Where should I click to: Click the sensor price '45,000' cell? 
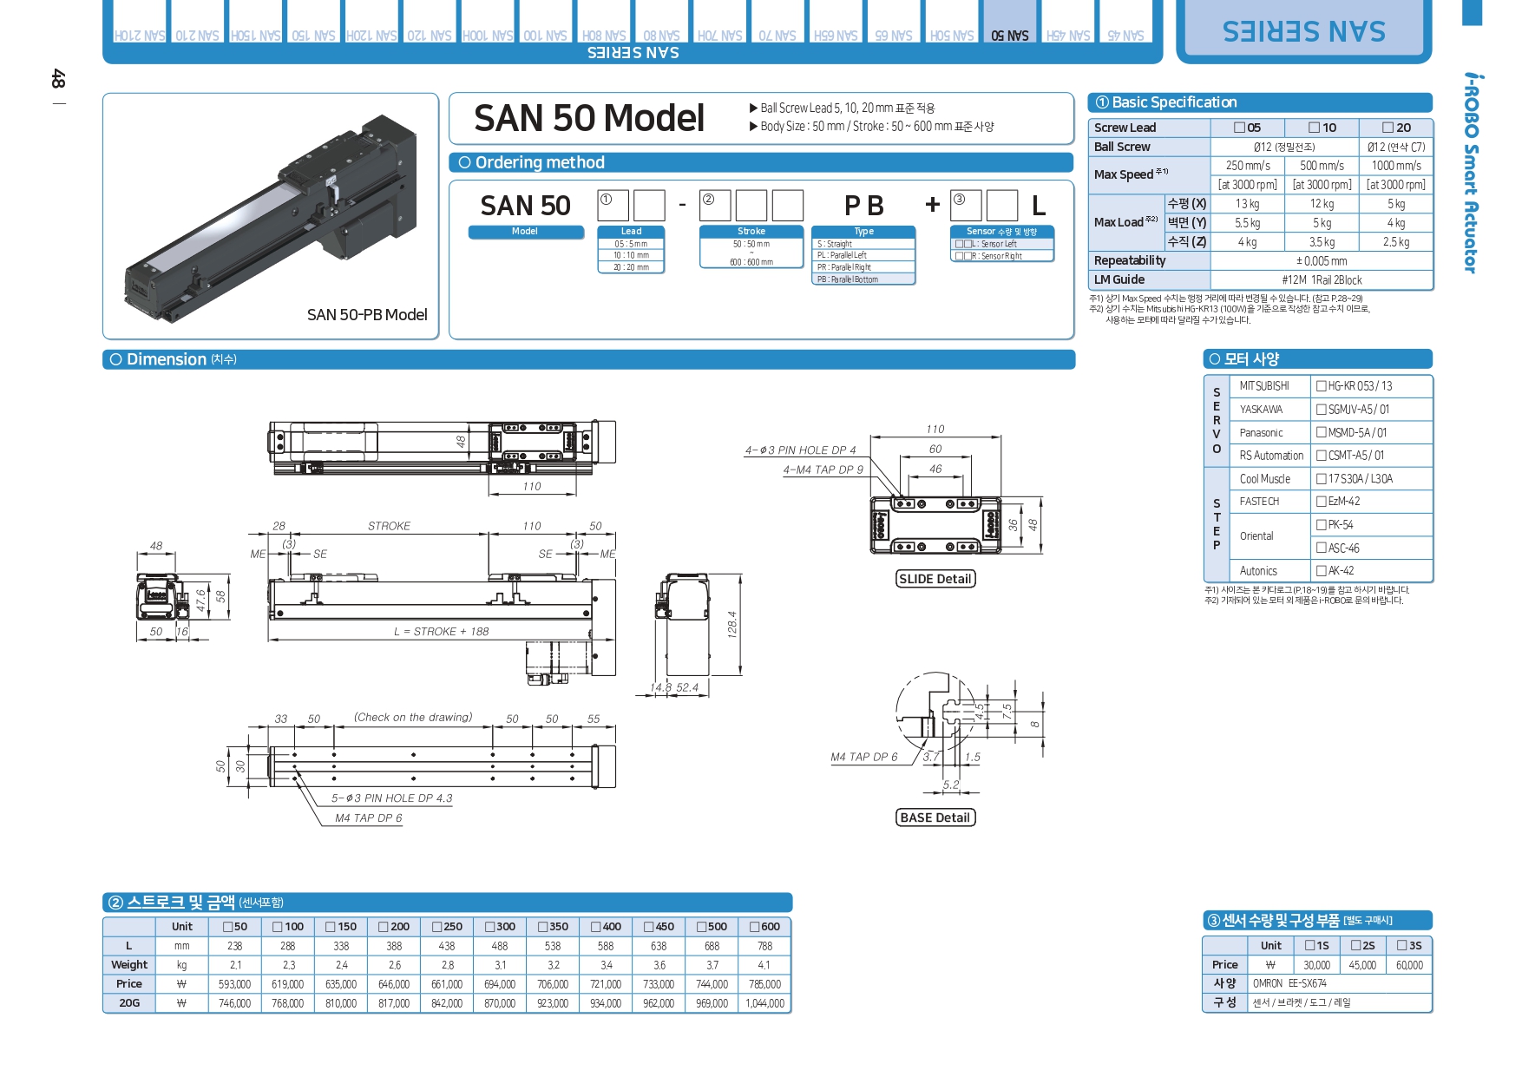tap(1362, 965)
